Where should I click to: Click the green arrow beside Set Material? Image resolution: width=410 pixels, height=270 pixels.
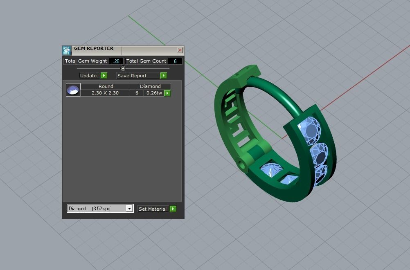173,209
